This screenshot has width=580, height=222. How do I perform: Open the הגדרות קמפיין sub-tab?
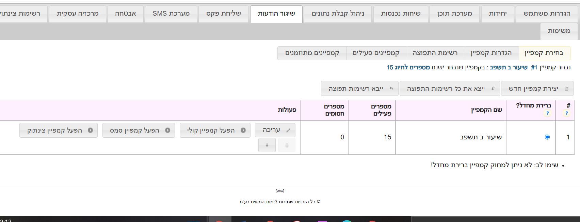point(491,53)
